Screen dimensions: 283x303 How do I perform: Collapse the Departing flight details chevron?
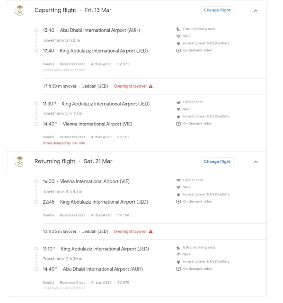pyautogui.click(x=256, y=10)
